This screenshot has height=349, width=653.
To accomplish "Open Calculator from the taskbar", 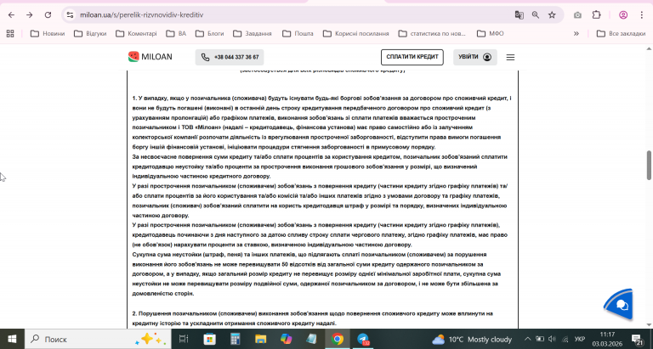I will 236,339.
